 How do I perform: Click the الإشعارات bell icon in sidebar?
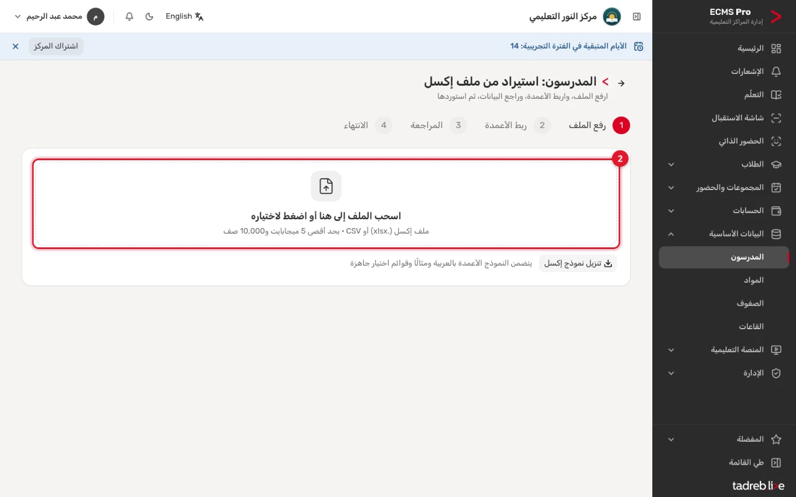coord(776,71)
